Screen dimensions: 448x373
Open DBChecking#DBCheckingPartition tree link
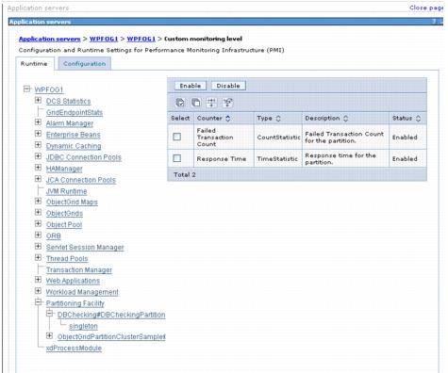coord(111,315)
